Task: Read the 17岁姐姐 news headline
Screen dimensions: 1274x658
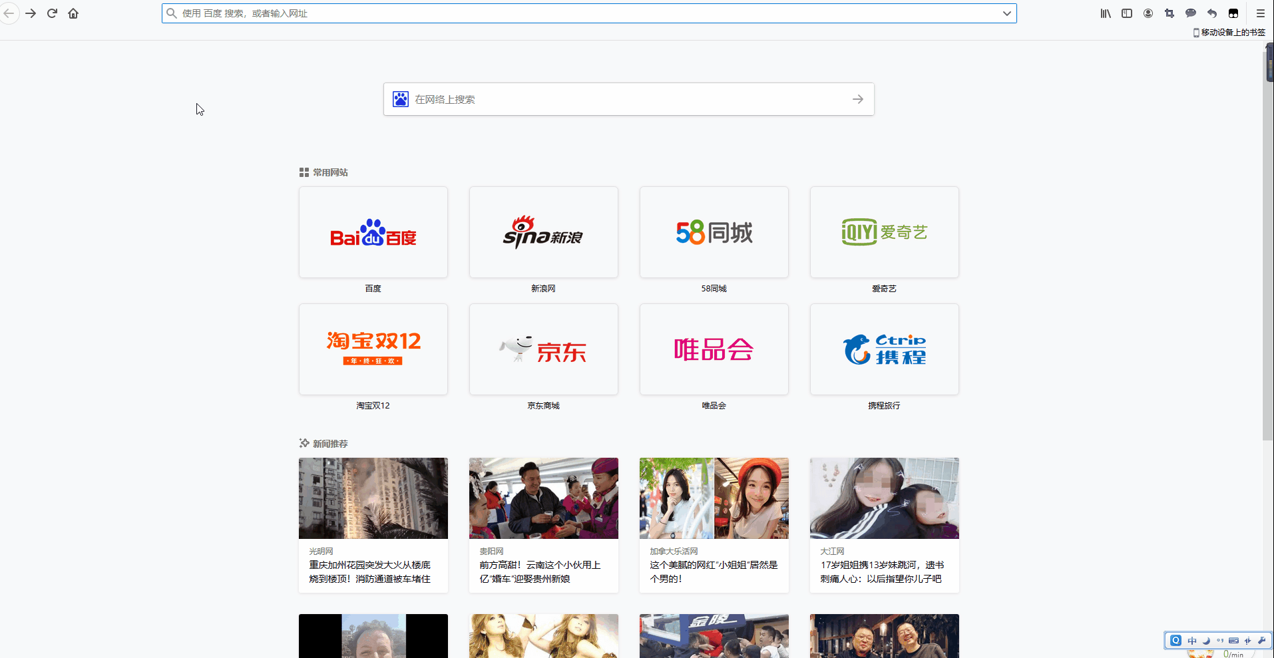Action: click(883, 572)
